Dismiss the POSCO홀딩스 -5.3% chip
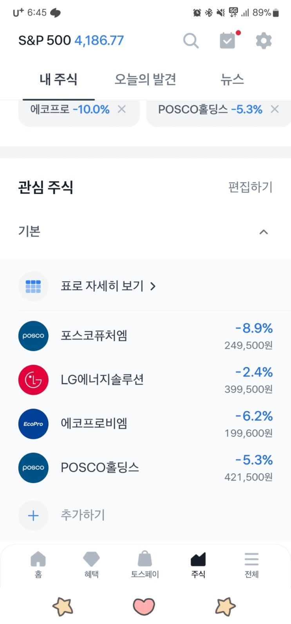 pos(275,109)
